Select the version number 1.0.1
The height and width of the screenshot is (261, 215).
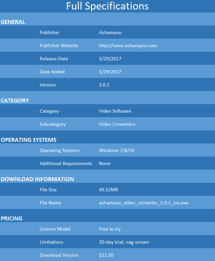click(x=104, y=85)
